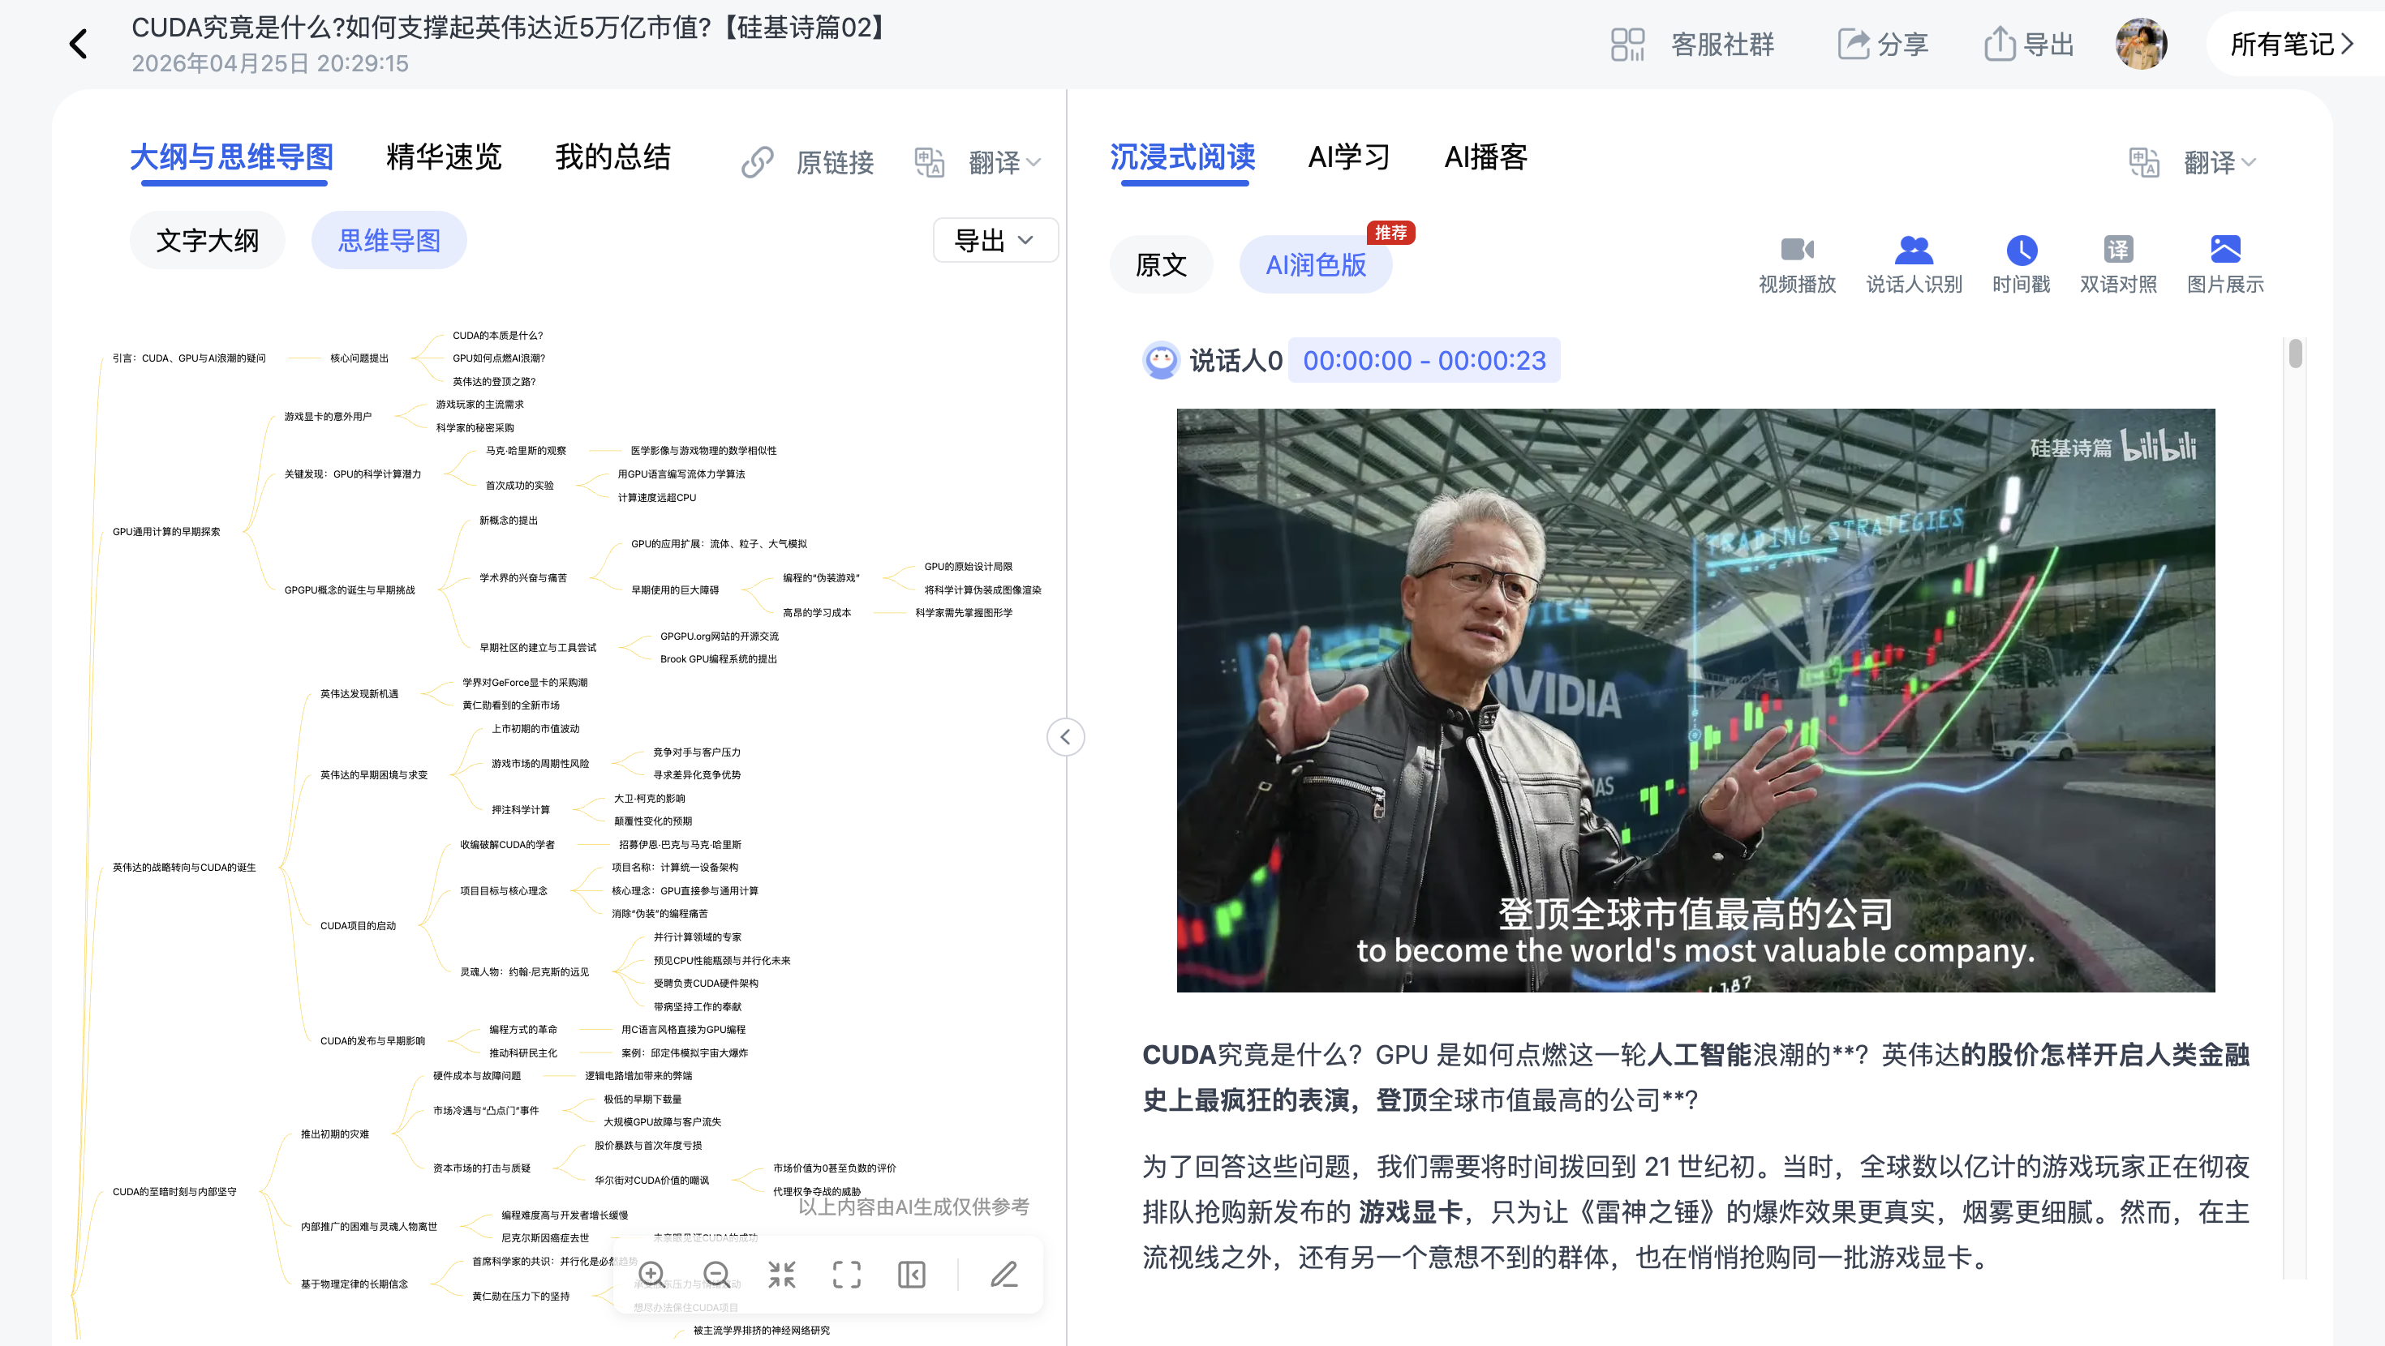Click translate icon in right panel
The image size is (2385, 1346).
2144,162
